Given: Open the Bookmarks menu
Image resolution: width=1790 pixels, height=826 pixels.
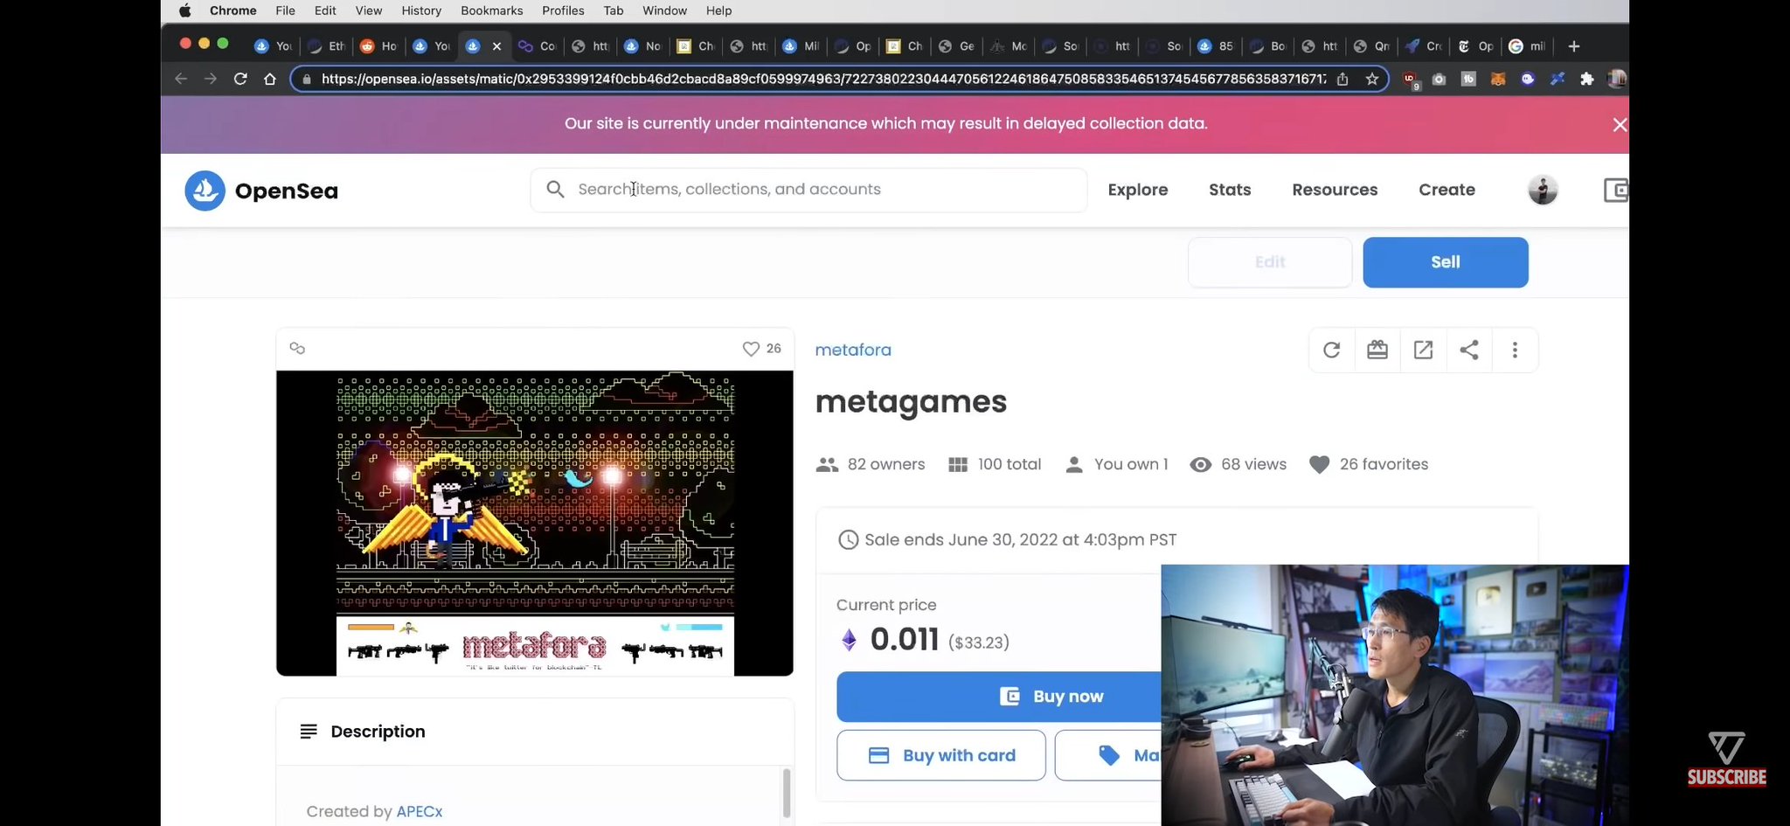Looking at the screenshot, I should 492,10.
